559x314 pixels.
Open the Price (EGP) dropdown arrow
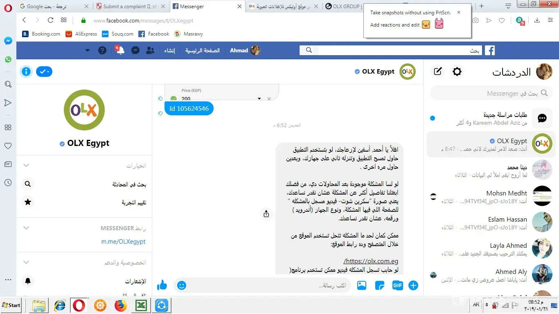pyautogui.click(x=259, y=99)
